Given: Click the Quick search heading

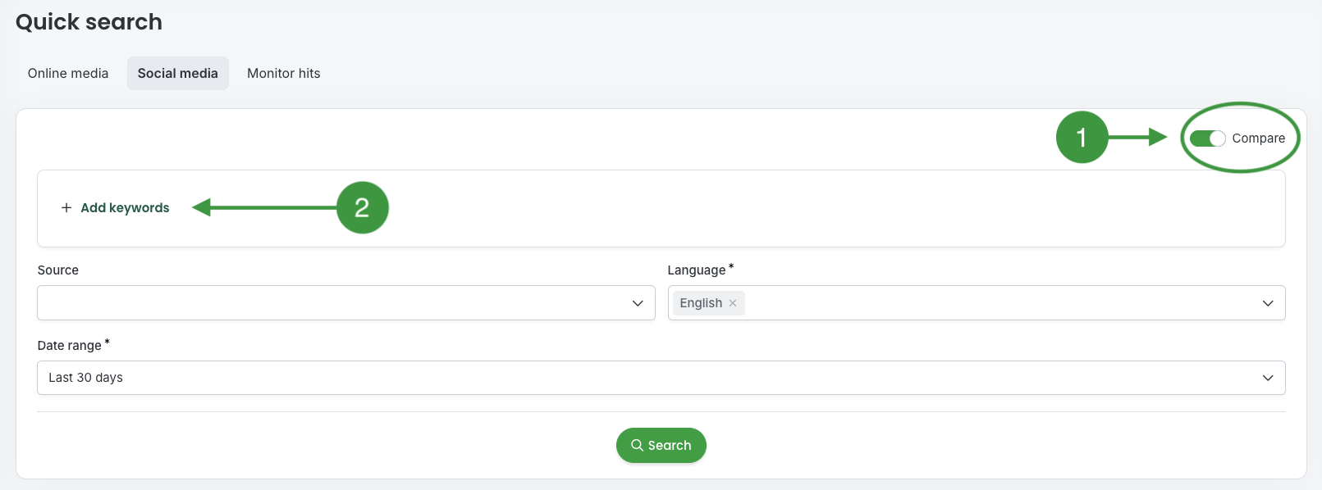Looking at the screenshot, I should pyautogui.click(x=89, y=22).
